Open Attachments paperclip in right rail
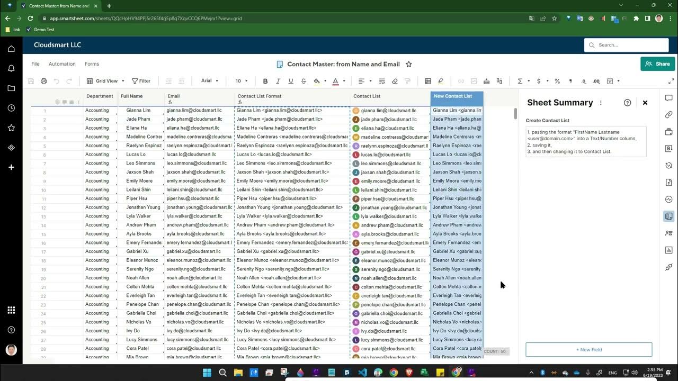The image size is (678, 381). point(669,115)
